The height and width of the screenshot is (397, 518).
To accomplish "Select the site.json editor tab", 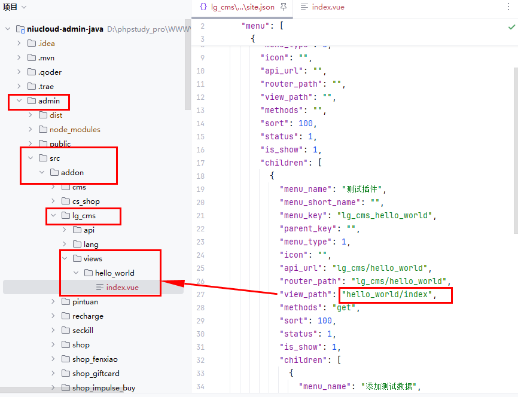I will click(237, 7).
